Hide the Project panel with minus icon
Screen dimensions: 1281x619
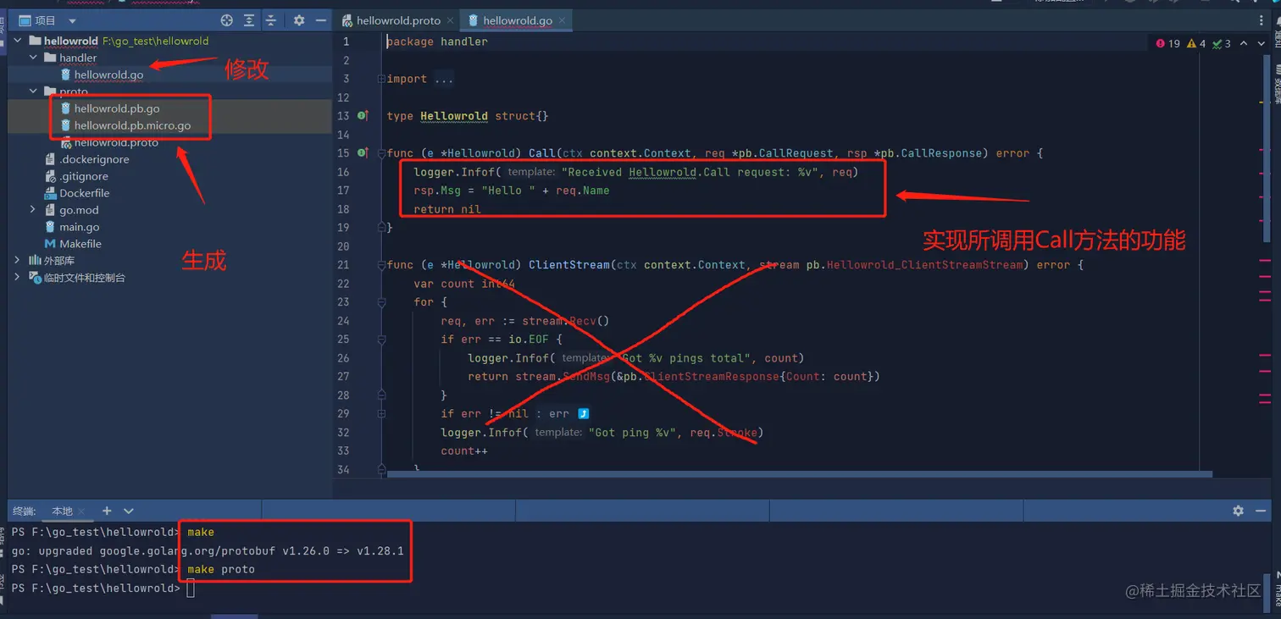(321, 20)
